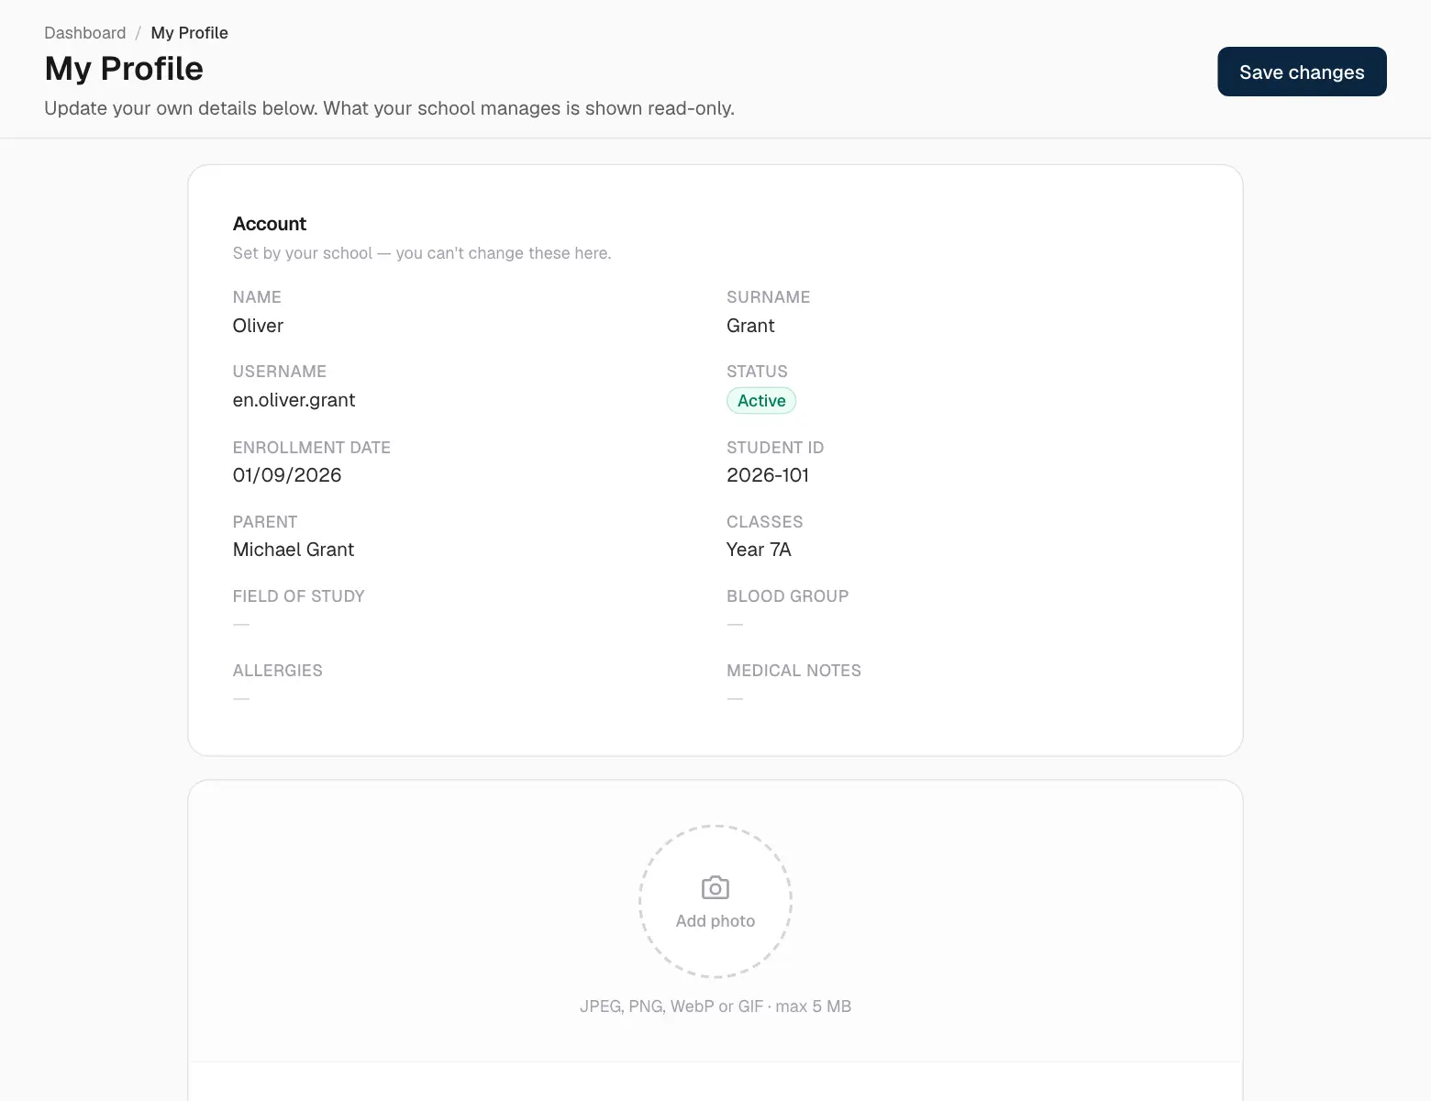Screen dimensions: 1431x1101
Task: Click the 'Set by your school' note
Action: [421, 253]
